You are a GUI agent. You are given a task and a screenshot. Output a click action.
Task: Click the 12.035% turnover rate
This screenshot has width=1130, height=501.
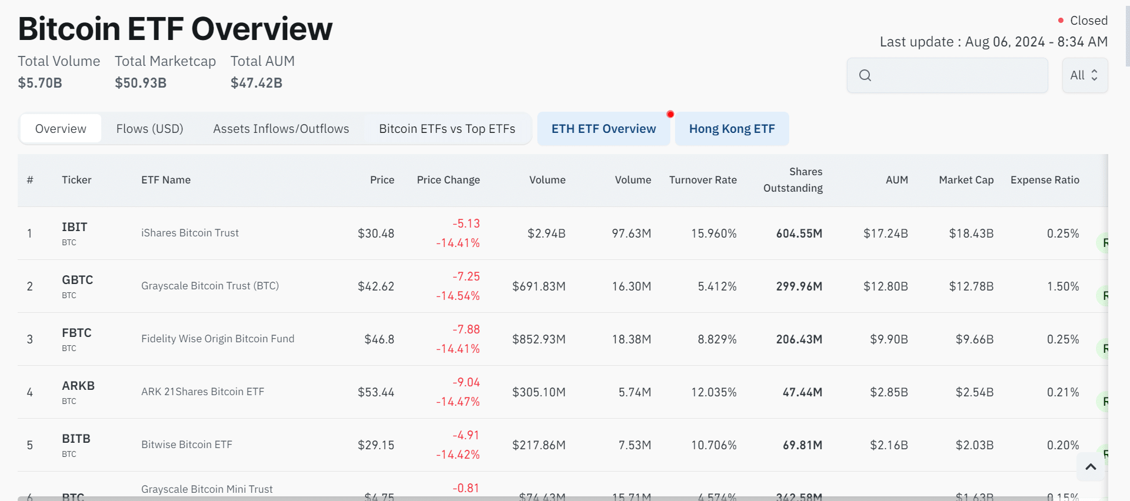[x=713, y=392]
